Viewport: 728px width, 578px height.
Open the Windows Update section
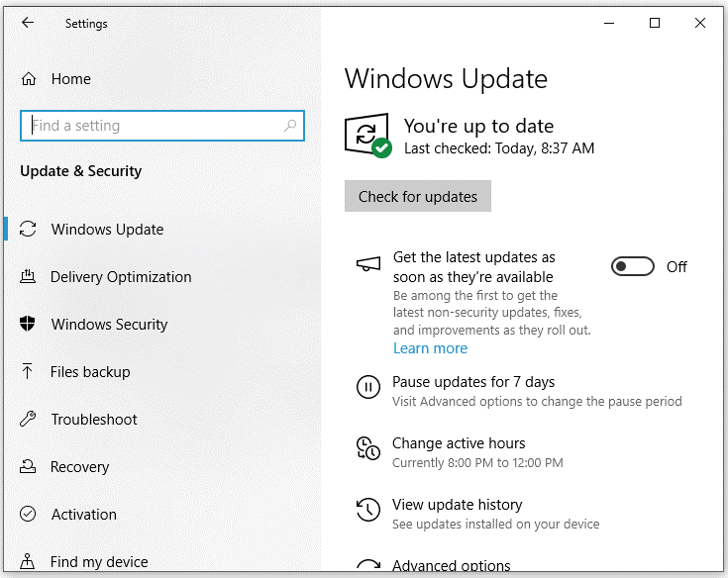click(x=107, y=230)
